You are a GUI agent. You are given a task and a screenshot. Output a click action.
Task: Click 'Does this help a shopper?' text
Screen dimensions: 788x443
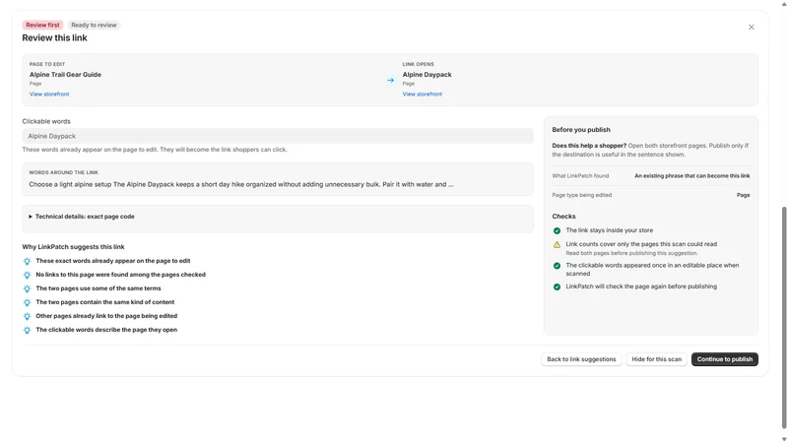(589, 146)
